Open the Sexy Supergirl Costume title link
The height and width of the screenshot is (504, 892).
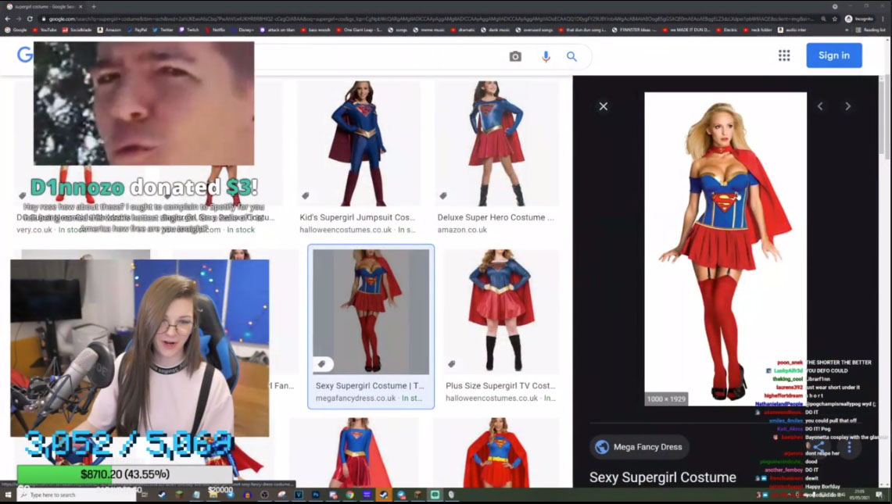(663, 477)
